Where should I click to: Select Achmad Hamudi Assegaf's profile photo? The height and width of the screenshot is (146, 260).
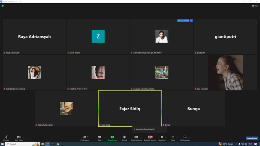point(162,36)
